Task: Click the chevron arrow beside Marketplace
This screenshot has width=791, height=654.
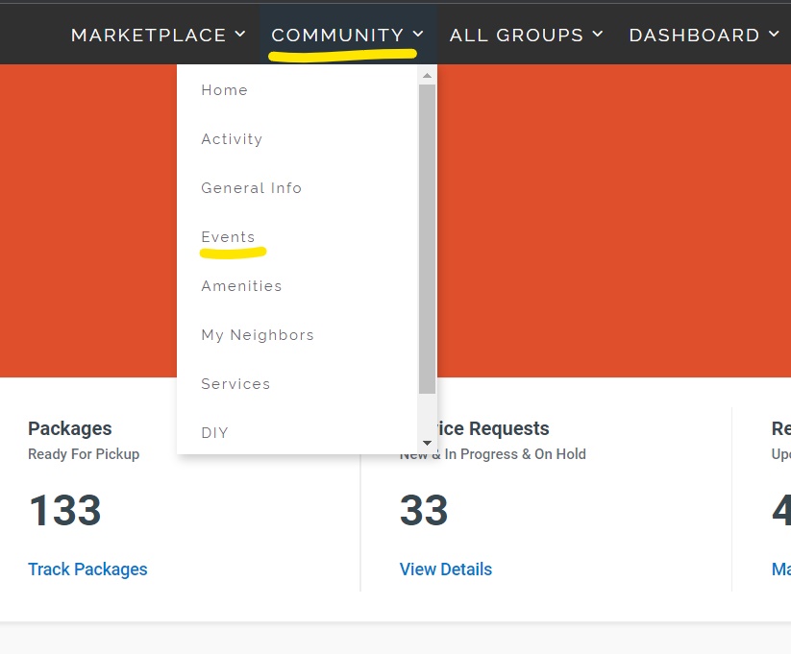Action: click(x=240, y=35)
